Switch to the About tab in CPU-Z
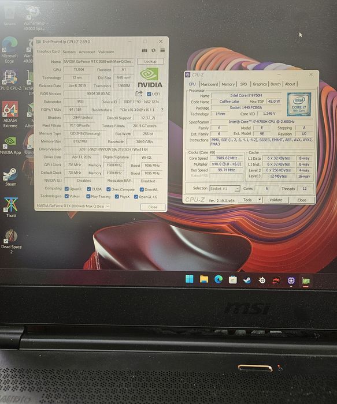Image resolution: width=337 pixels, height=404 pixels. pyautogui.click(x=290, y=84)
